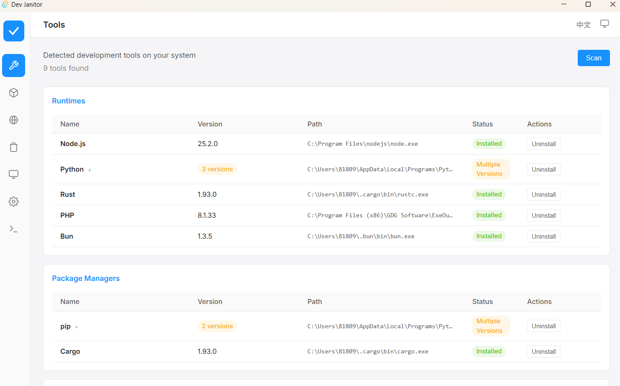
Task: Click the 2 versions badge for pip
Action: [x=217, y=326]
